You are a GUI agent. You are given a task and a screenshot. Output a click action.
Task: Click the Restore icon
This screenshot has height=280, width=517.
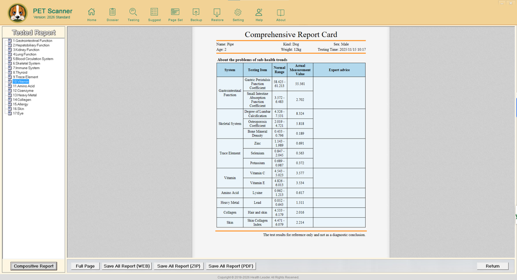[217, 15]
